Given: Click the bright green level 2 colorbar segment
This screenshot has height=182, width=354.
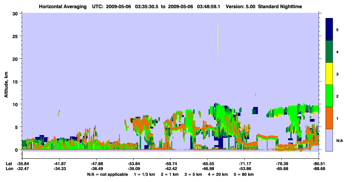Looking at the screenshot, I should tap(329, 96).
